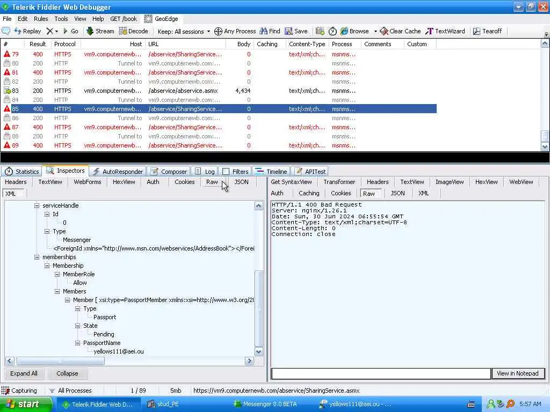Open the TextWizard tool

pos(445,31)
